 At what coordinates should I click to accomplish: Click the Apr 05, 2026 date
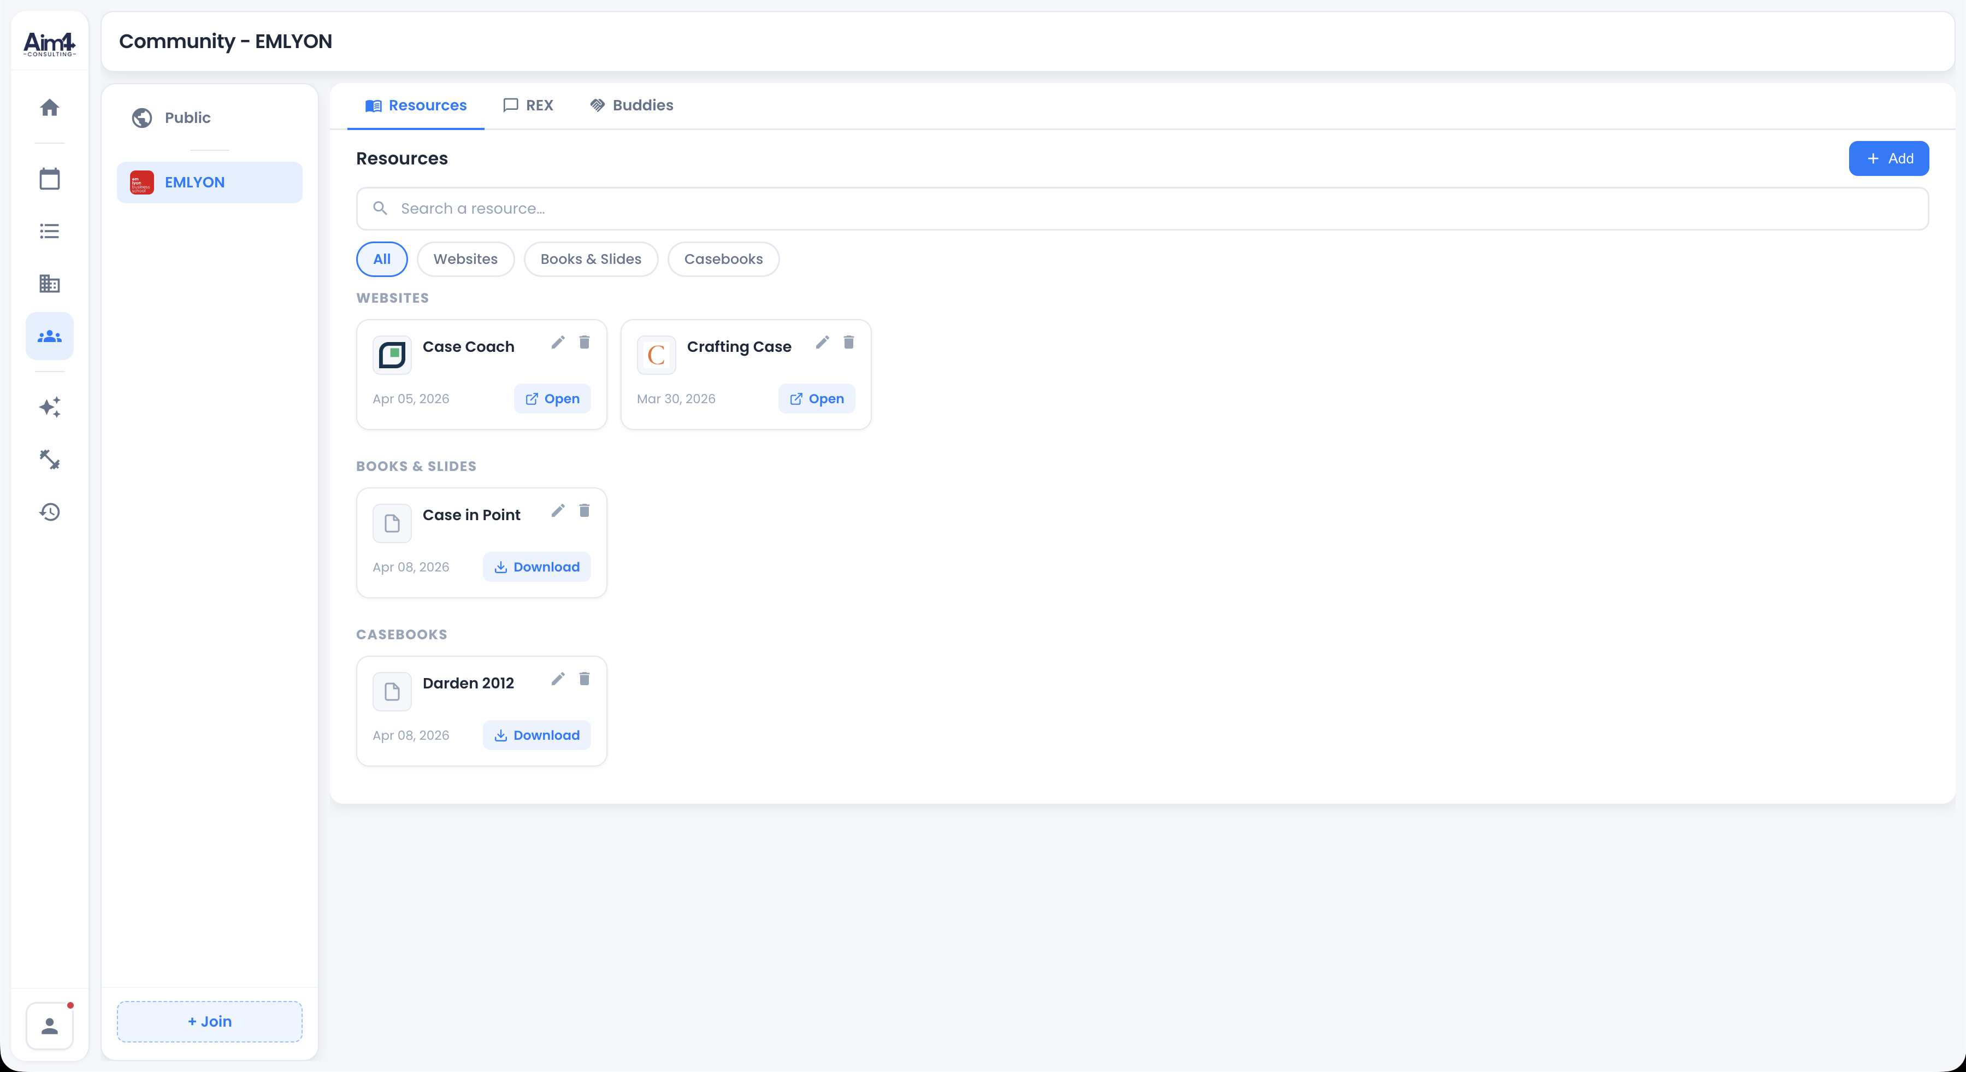[411, 398]
